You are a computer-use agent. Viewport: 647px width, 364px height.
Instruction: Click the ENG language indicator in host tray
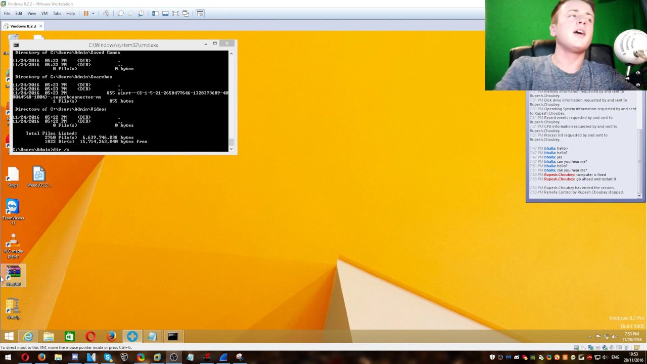point(615,357)
